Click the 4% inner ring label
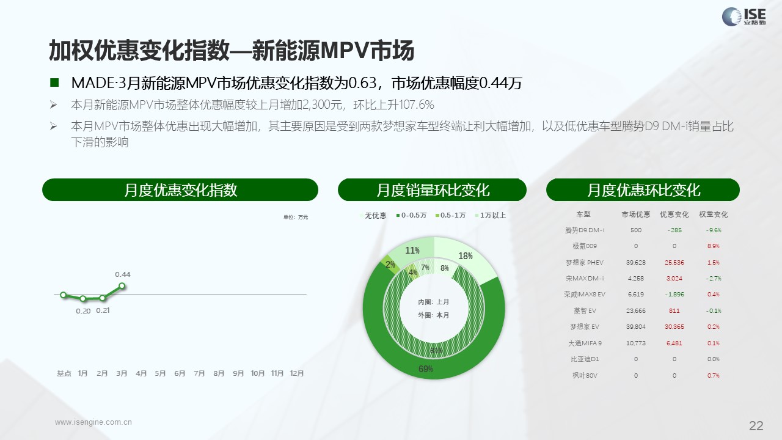The image size is (782, 440). [x=413, y=273]
